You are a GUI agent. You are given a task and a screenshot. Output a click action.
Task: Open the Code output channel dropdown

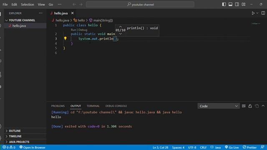click(219, 106)
